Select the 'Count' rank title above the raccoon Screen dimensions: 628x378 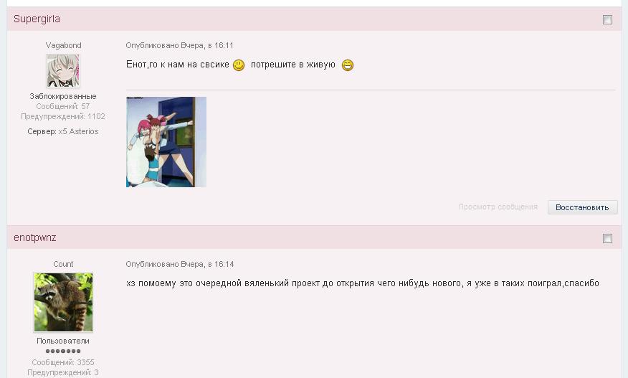[63, 264]
